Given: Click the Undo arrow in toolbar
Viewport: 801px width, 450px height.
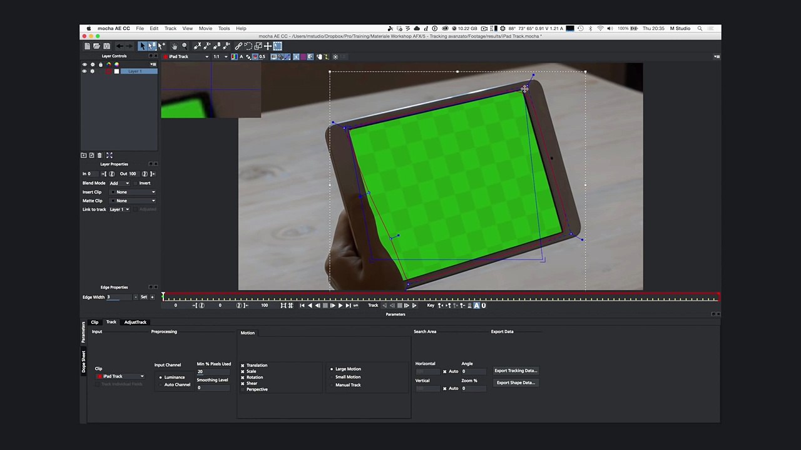Looking at the screenshot, I should coord(120,46).
